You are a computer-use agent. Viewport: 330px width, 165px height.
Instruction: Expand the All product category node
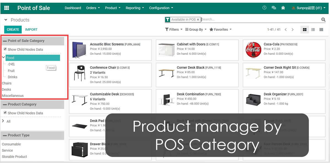pos(3,121)
